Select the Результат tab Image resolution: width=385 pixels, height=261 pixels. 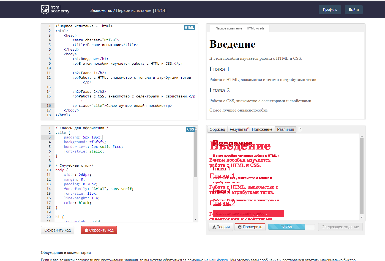point(239,129)
